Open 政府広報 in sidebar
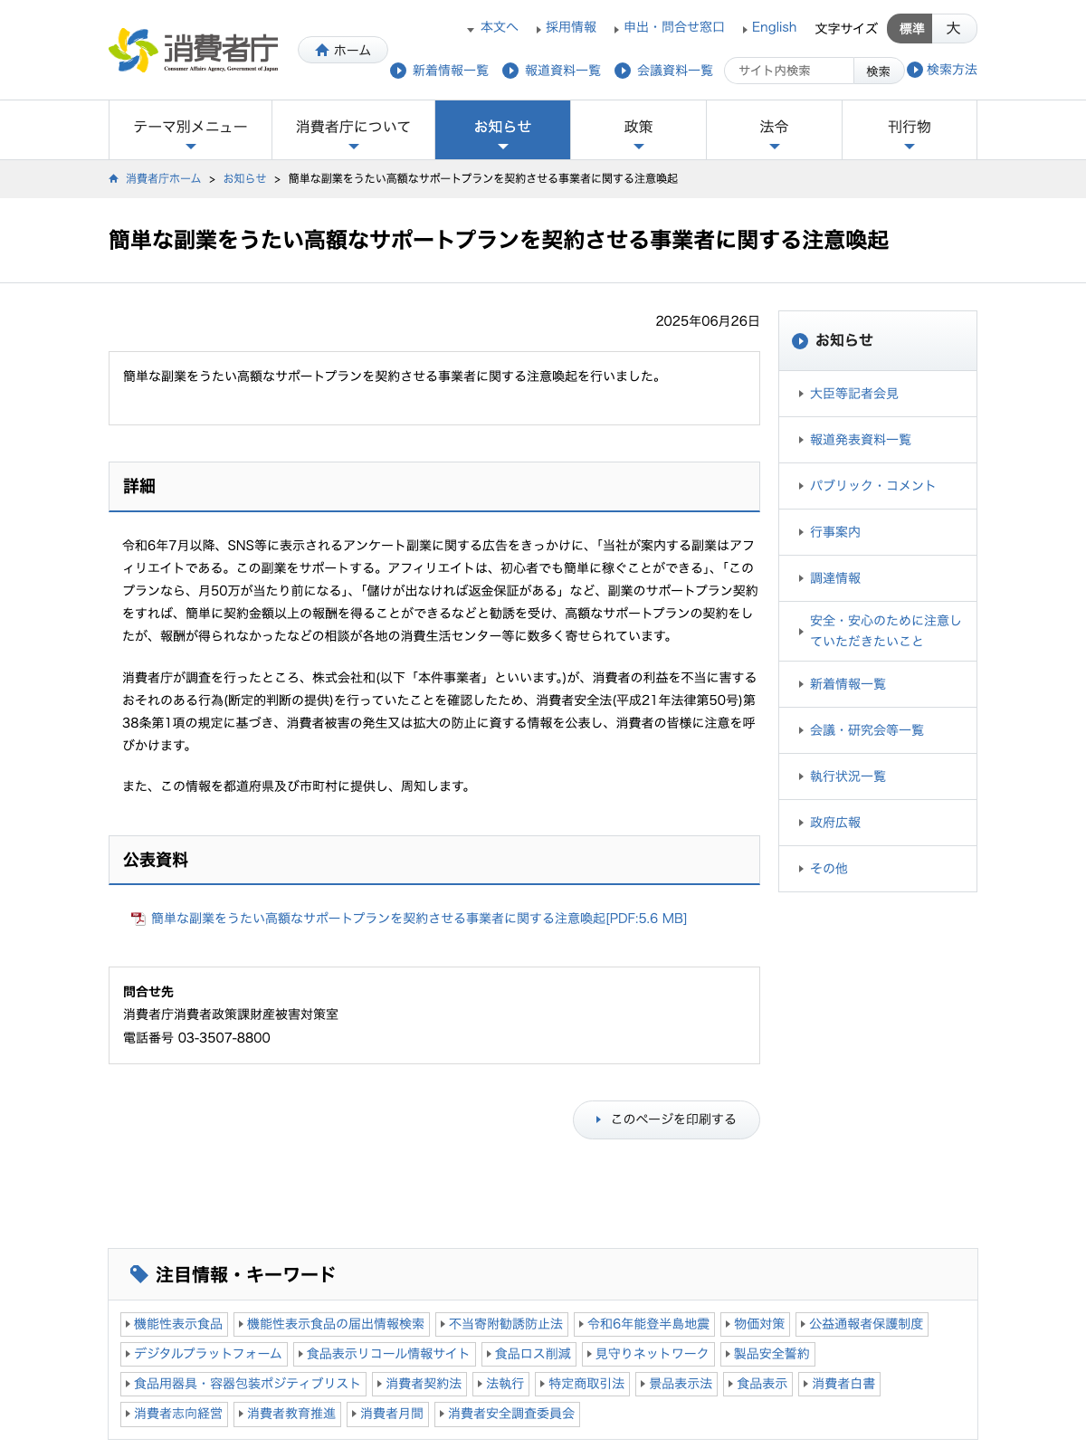The height and width of the screenshot is (1448, 1086). pos(834,823)
